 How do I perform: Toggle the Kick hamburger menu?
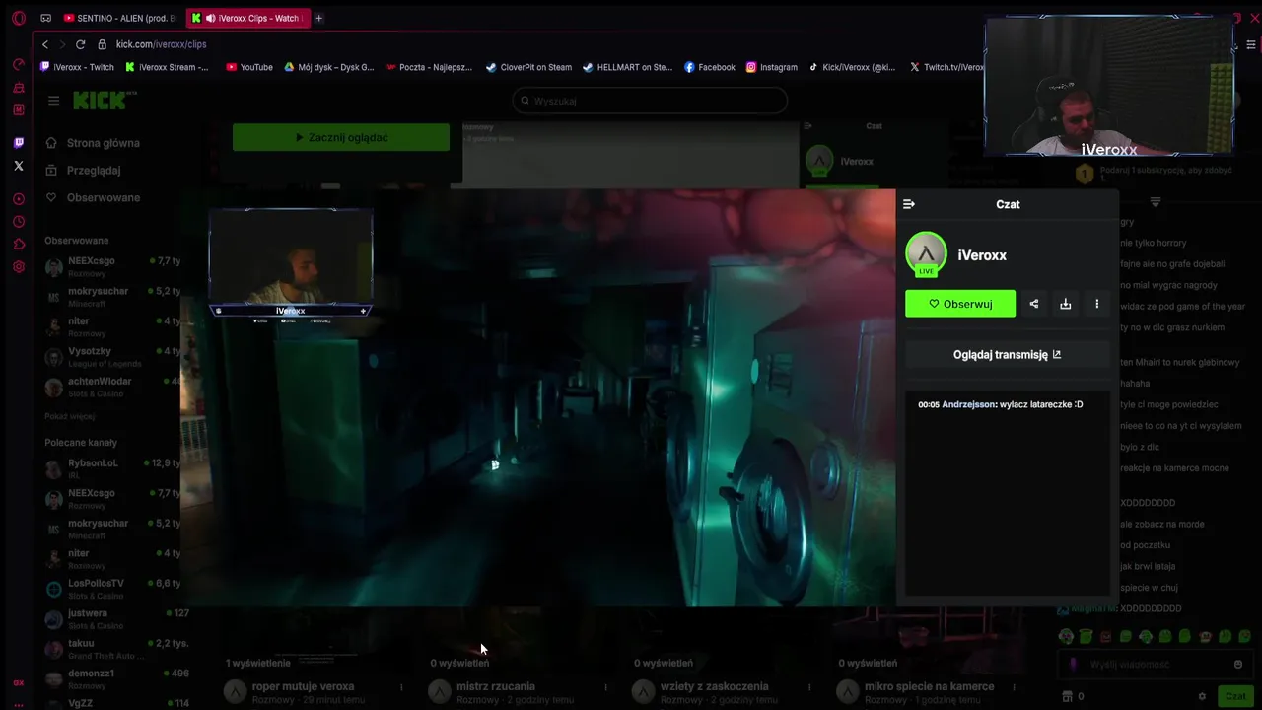54,100
